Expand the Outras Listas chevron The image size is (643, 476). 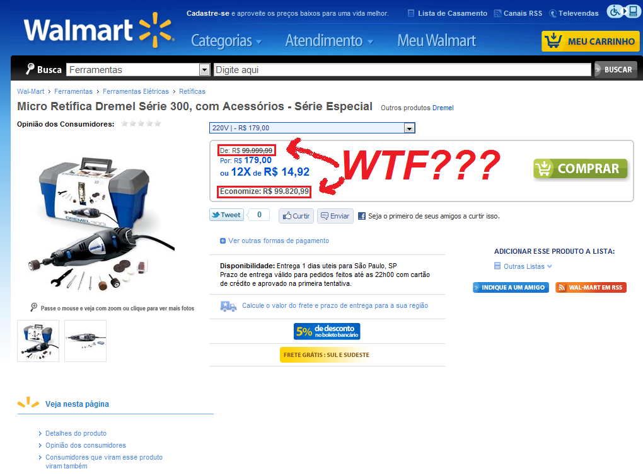550,266
